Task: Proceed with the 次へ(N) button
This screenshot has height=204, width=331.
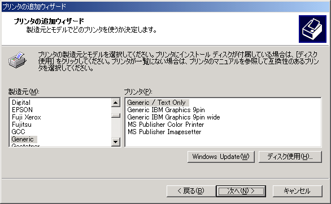Action: [241, 191]
